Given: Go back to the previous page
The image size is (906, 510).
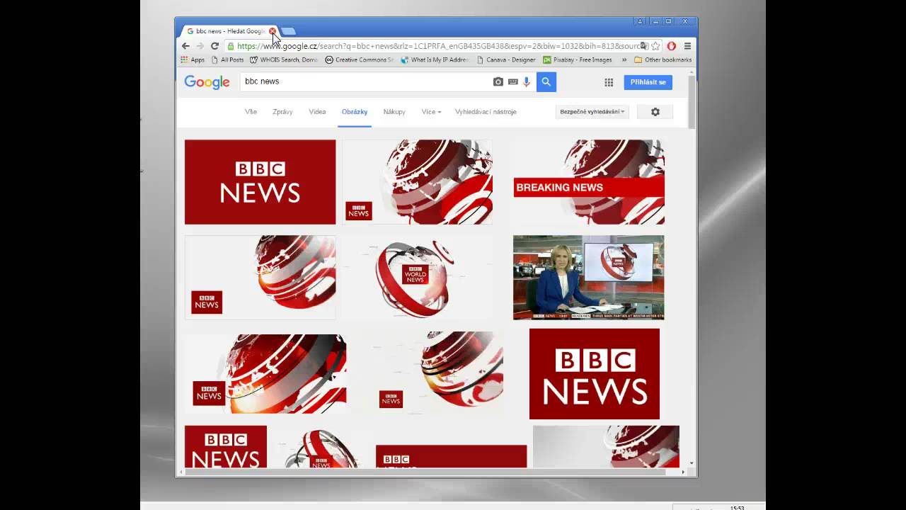Looking at the screenshot, I should 185,46.
